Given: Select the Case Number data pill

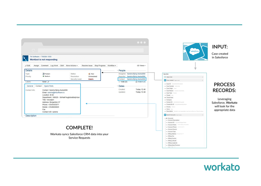Looking at the screenshot, I should click(x=170, y=86).
